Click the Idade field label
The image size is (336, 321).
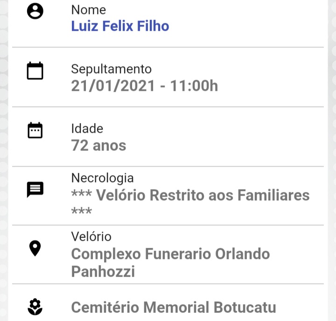(x=87, y=129)
